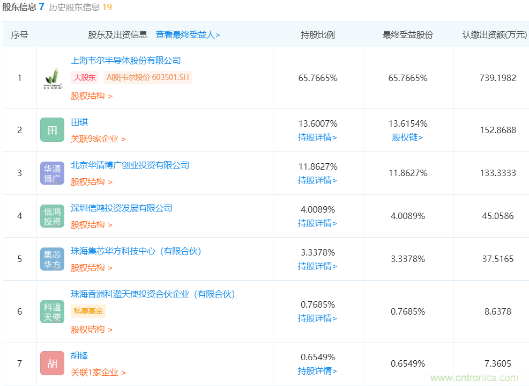Click the www.cntronics.com watermark
This screenshot has width=529, height=386.
tap(473, 378)
